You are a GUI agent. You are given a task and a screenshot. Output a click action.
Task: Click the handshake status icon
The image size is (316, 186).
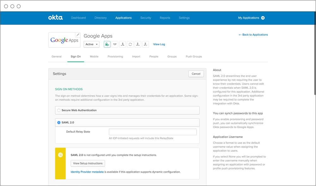click(x=115, y=44)
